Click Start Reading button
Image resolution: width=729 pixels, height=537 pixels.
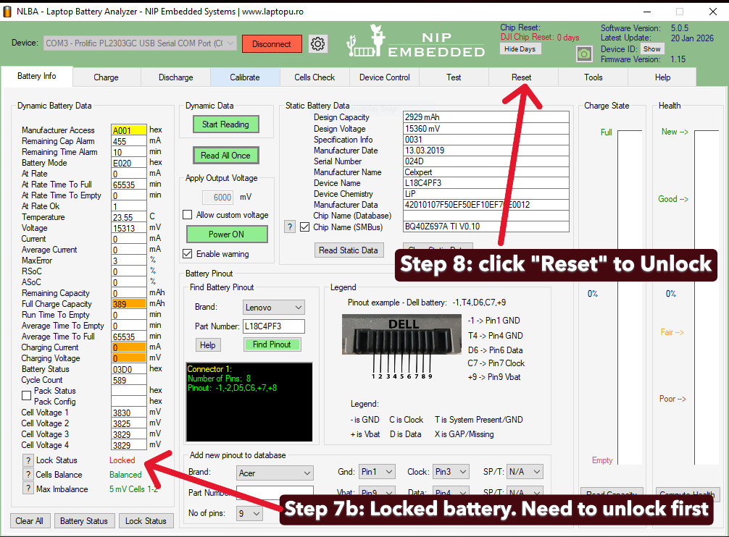click(225, 124)
